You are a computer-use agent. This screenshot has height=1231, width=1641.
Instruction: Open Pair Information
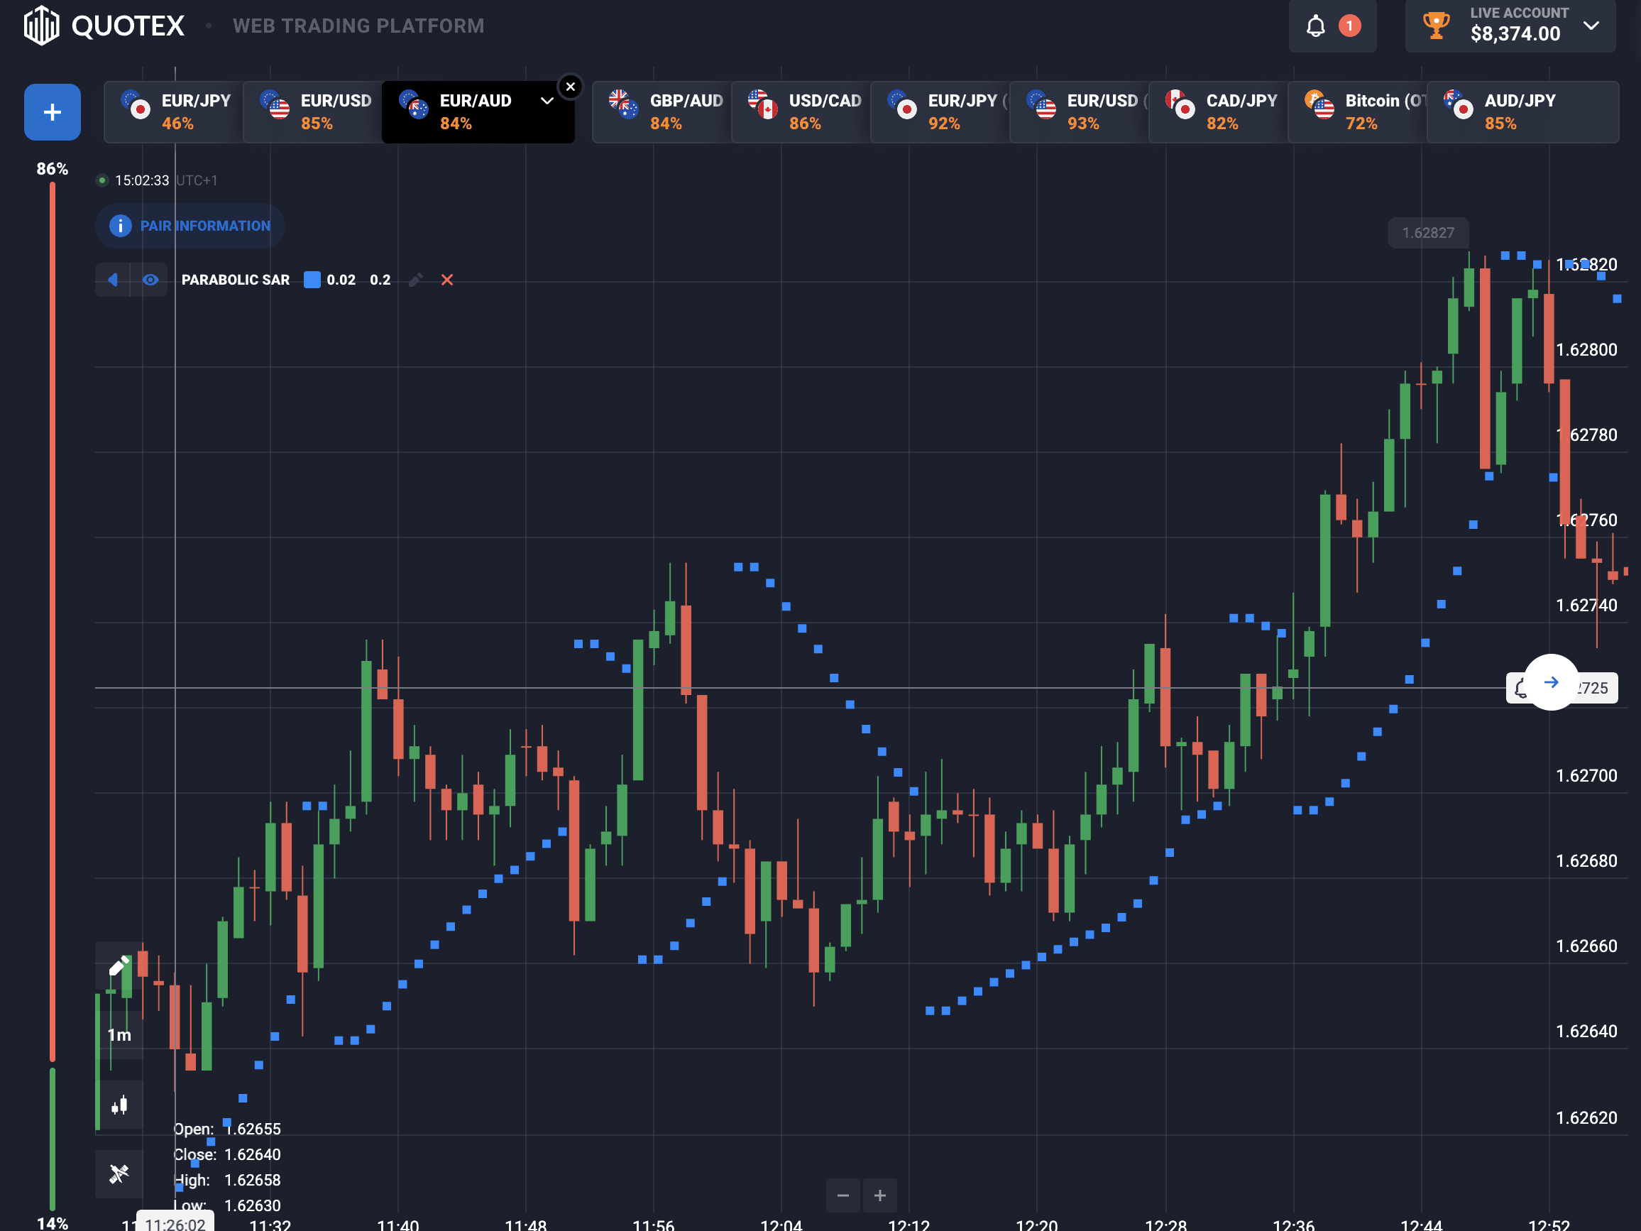click(190, 226)
